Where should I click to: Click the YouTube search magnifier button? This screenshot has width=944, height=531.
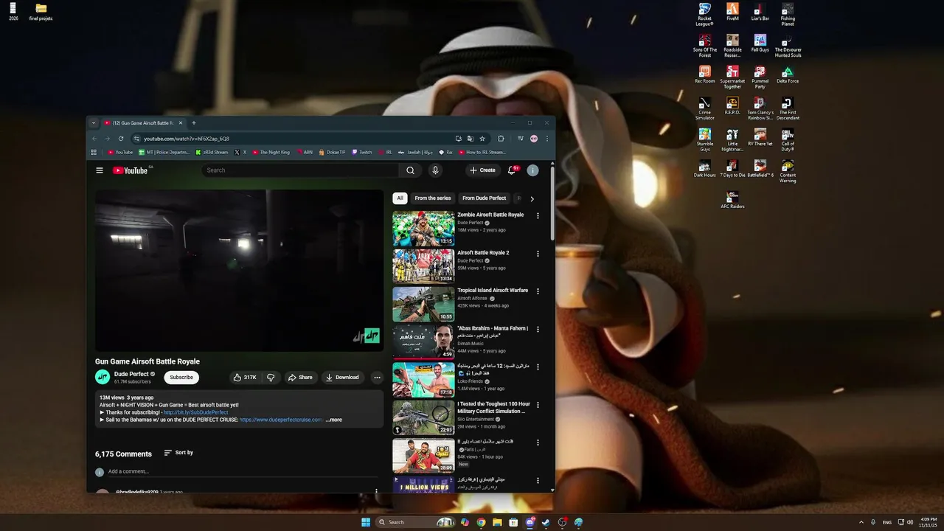[x=411, y=170]
